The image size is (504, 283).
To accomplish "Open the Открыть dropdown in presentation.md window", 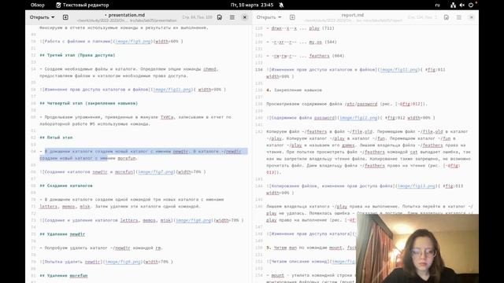I will tap(42, 17).
